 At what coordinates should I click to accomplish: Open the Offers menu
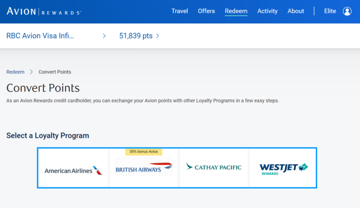tap(206, 11)
